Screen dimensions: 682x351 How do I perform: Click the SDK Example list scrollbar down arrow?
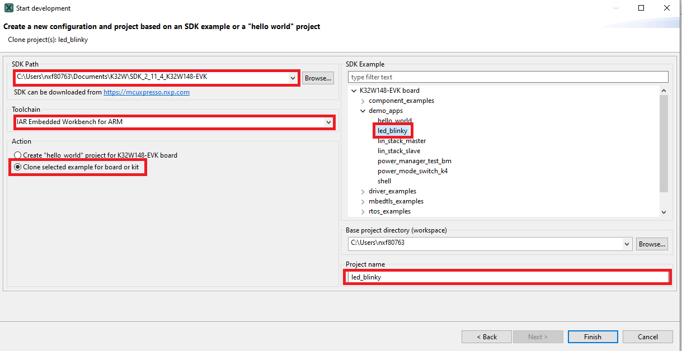664,212
